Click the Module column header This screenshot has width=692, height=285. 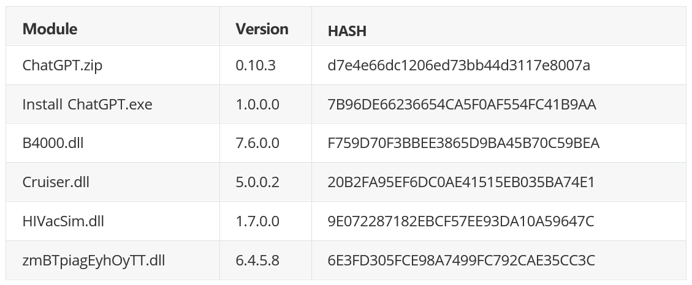50,29
